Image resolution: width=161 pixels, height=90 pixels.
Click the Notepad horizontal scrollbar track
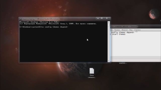[136, 57]
